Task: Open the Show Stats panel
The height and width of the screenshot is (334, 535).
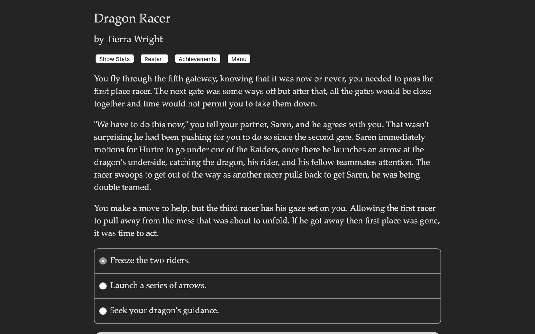Action: (114, 59)
